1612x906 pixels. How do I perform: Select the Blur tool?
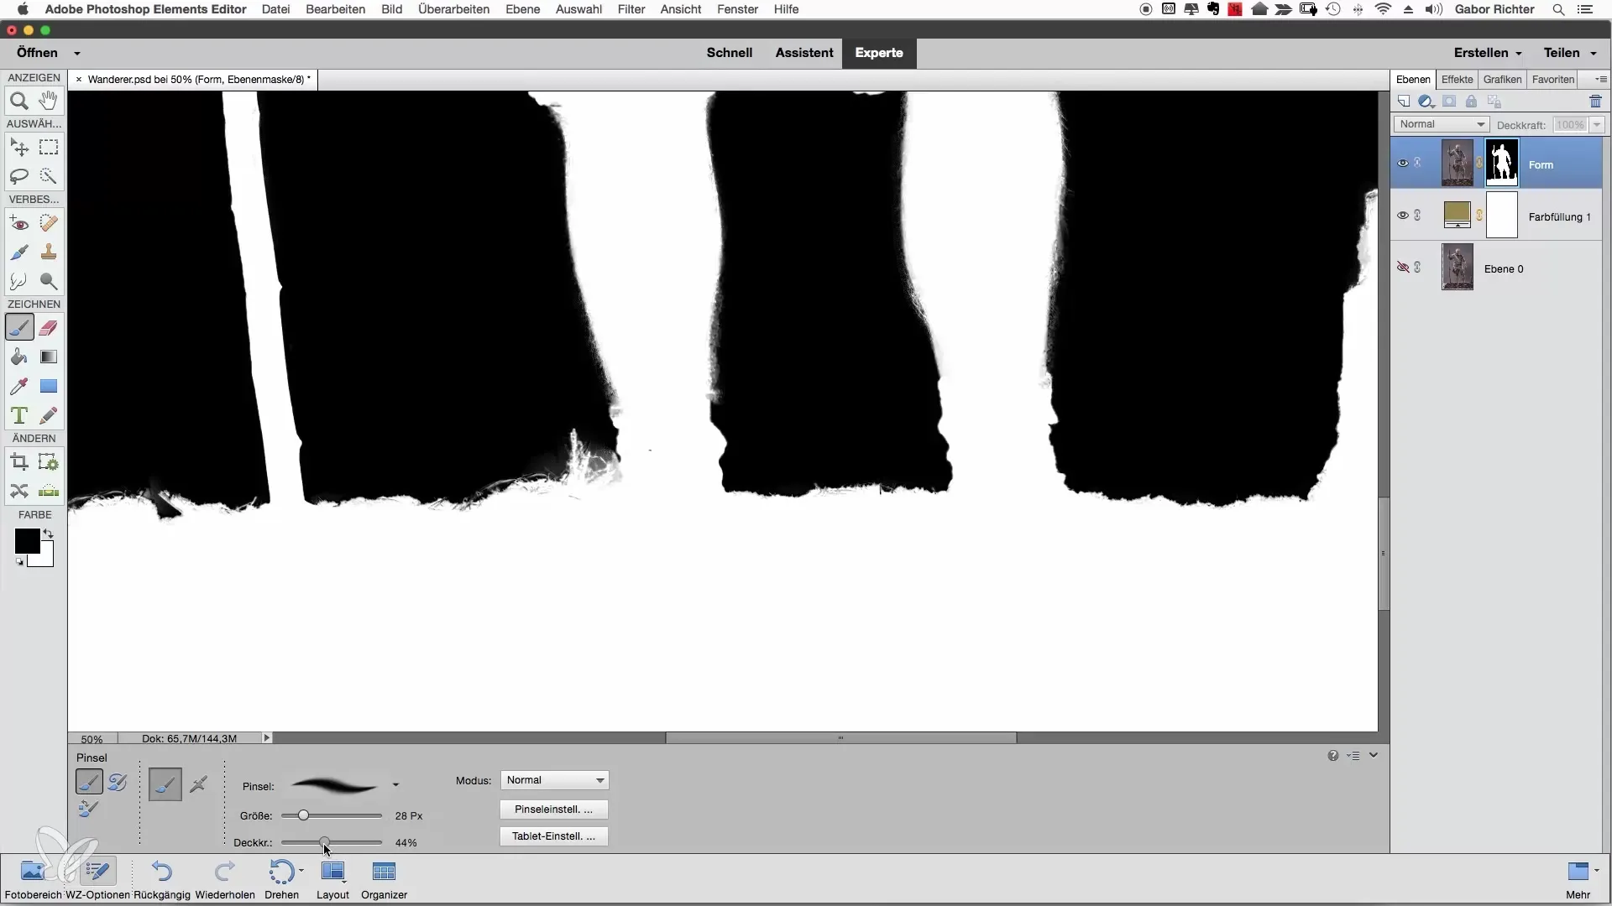point(18,282)
